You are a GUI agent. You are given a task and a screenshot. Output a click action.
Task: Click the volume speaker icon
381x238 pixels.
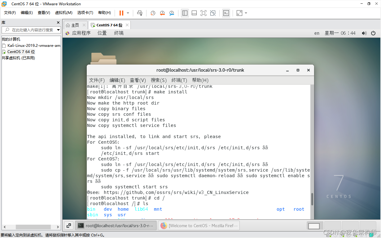(x=364, y=33)
